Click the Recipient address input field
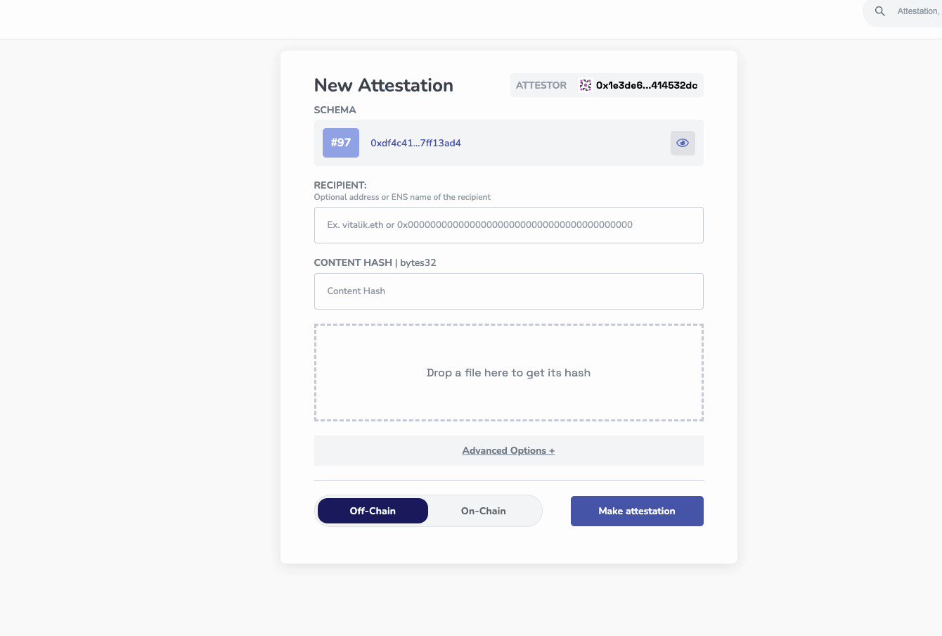 coord(508,225)
